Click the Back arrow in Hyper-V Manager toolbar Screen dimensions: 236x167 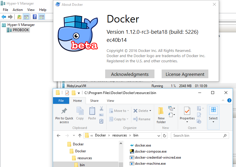[x=4, y=17]
